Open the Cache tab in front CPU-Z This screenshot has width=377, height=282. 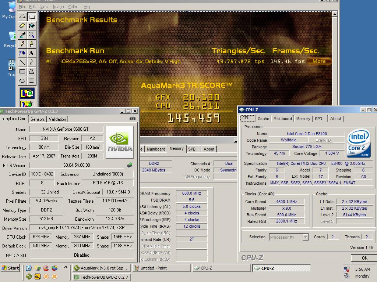[263, 119]
